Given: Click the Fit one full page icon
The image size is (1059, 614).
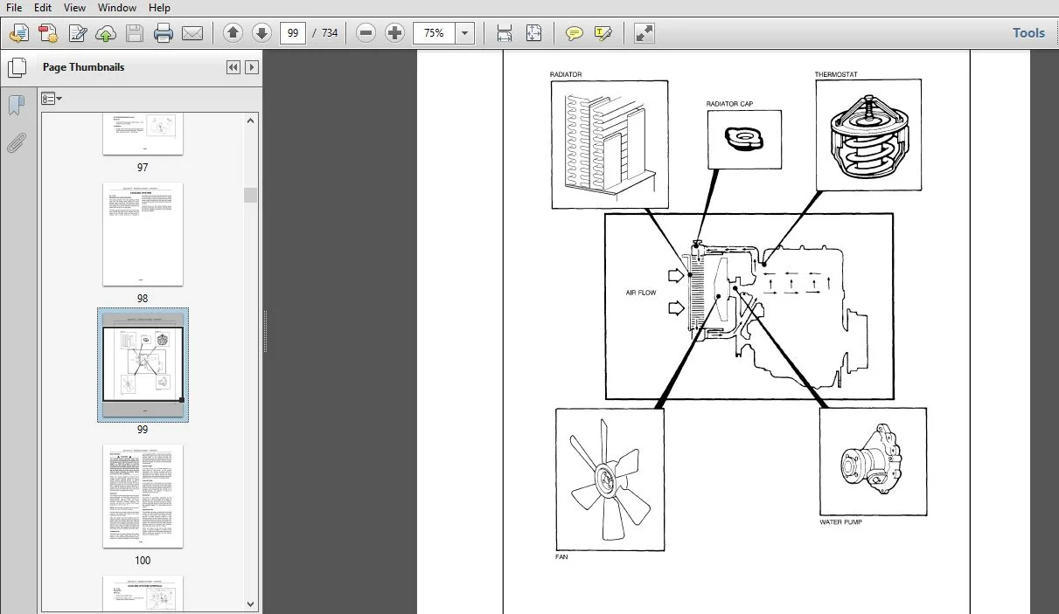Looking at the screenshot, I should (533, 33).
